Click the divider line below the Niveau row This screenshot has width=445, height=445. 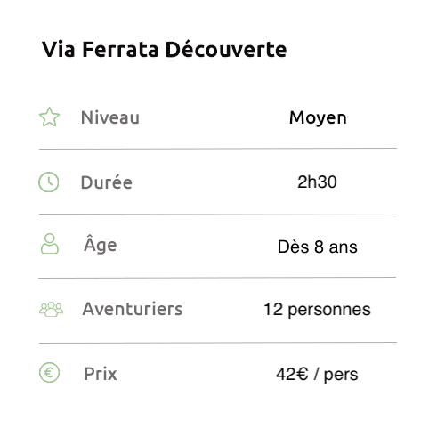(x=218, y=149)
